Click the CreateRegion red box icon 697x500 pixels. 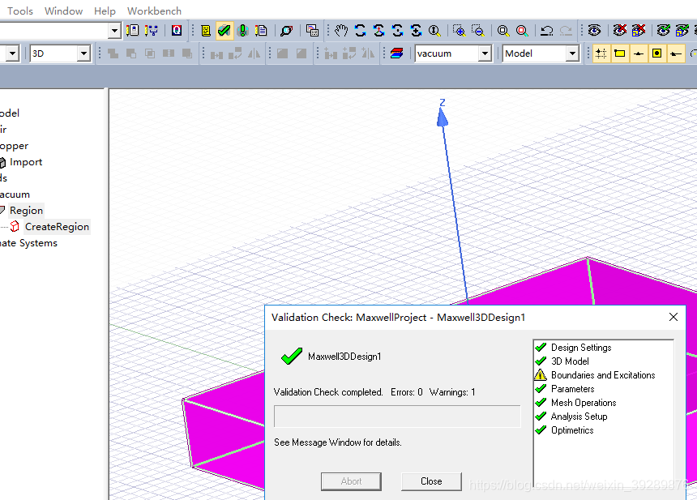point(15,227)
